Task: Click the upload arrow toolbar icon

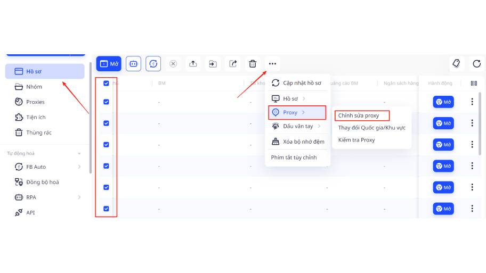Action: click(x=193, y=64)
